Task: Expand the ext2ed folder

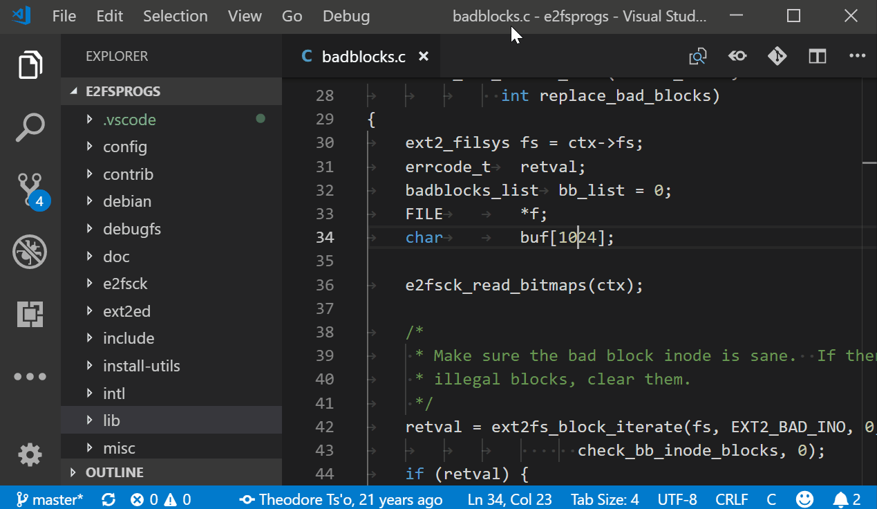Action: [171, 311]
